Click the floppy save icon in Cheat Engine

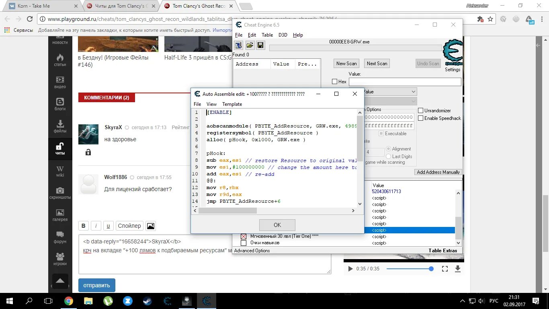pyautogui.click(x=260, y=45)
